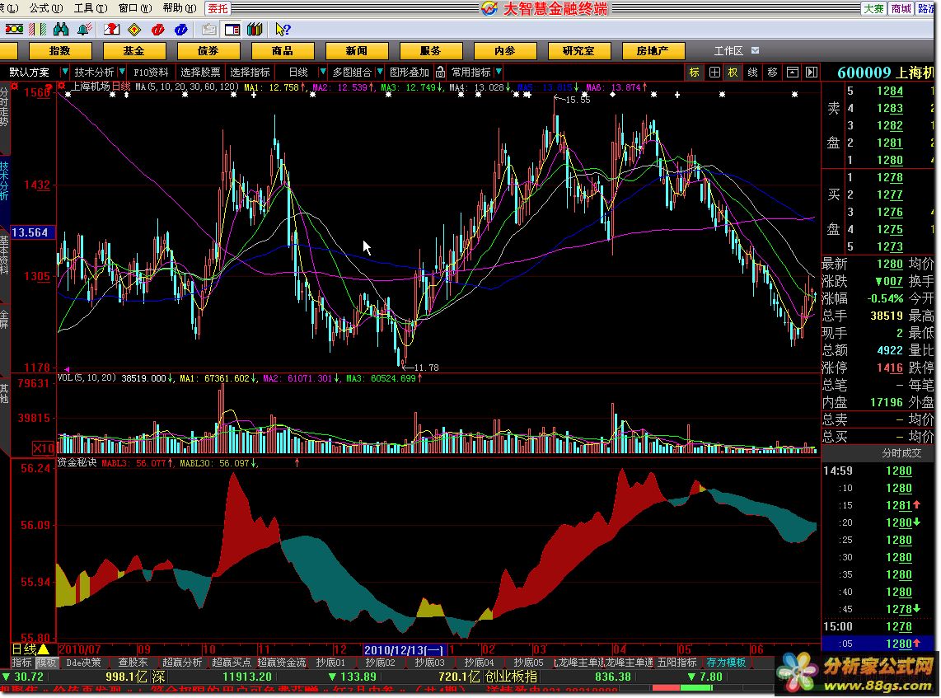
Task: Click the 指数 category button
Action: pyautogui.click(x=60, y=51)
